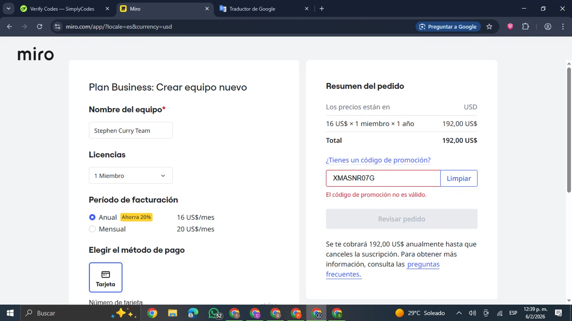Open Microsoft Edge from the taskbar
The height and width of the screenshot is (321, 572).
pyautogui.click(x=193, y=313)
